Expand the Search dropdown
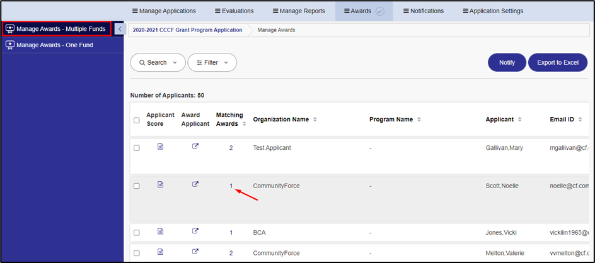Screen dimensions: 595x263 [158, 62]
